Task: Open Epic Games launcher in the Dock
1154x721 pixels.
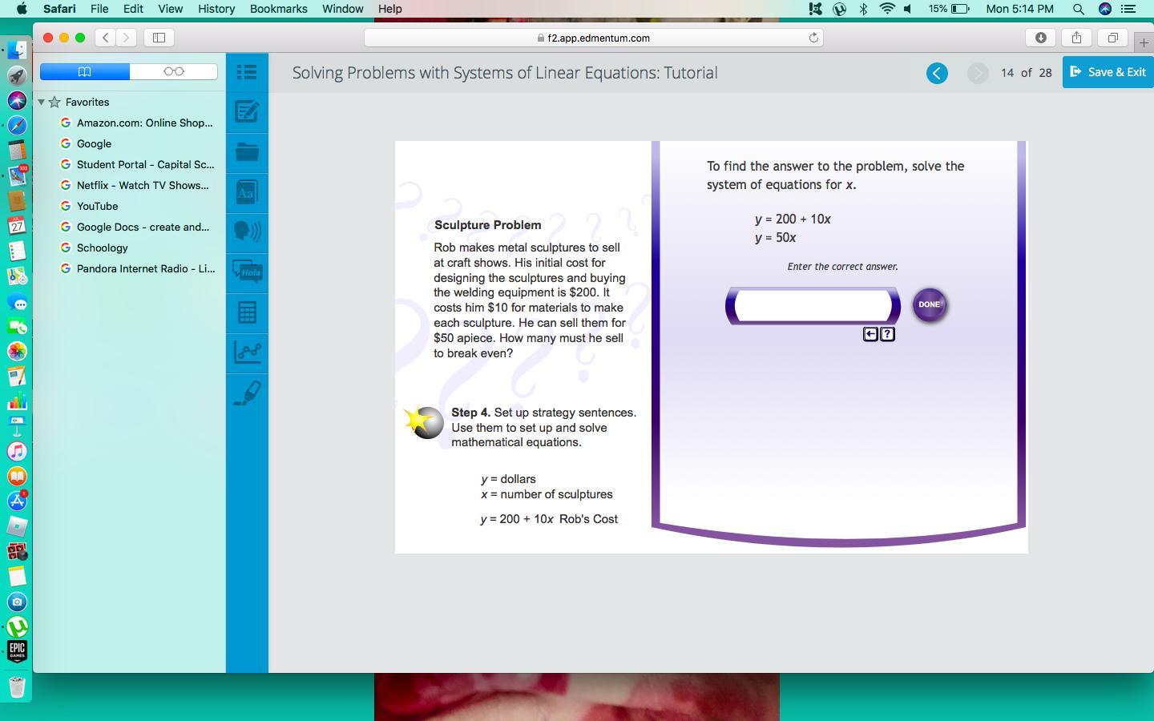Action: coord(17,651)
